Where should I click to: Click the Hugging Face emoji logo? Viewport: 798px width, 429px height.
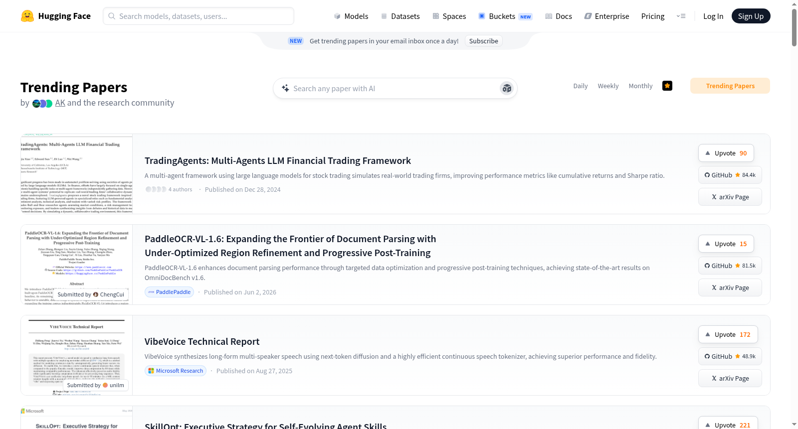(27, 16)
